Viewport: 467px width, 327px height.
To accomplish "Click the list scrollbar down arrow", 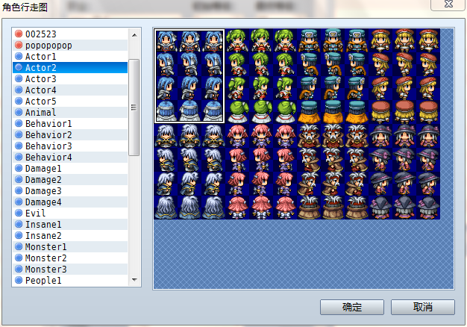I will tap(134, 280).
